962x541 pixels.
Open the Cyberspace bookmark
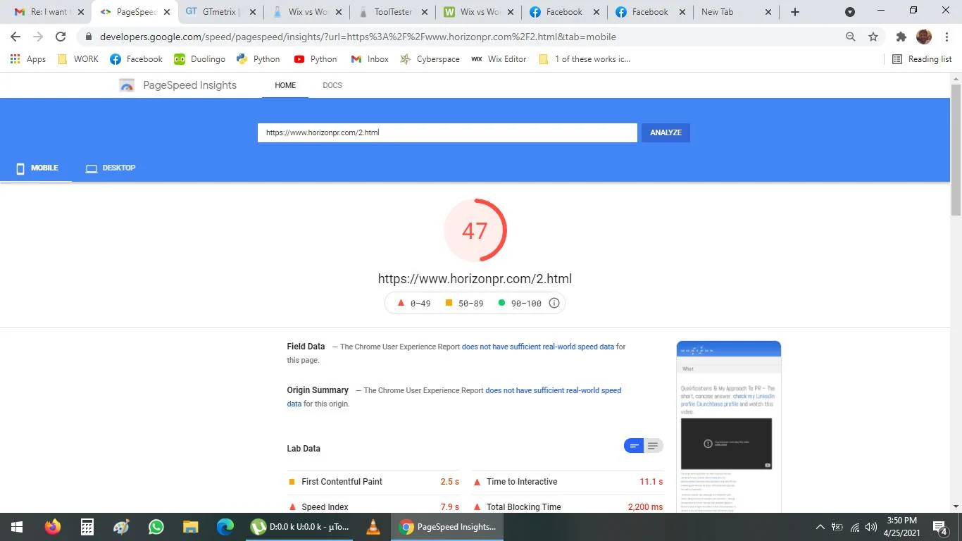point(430,59)
